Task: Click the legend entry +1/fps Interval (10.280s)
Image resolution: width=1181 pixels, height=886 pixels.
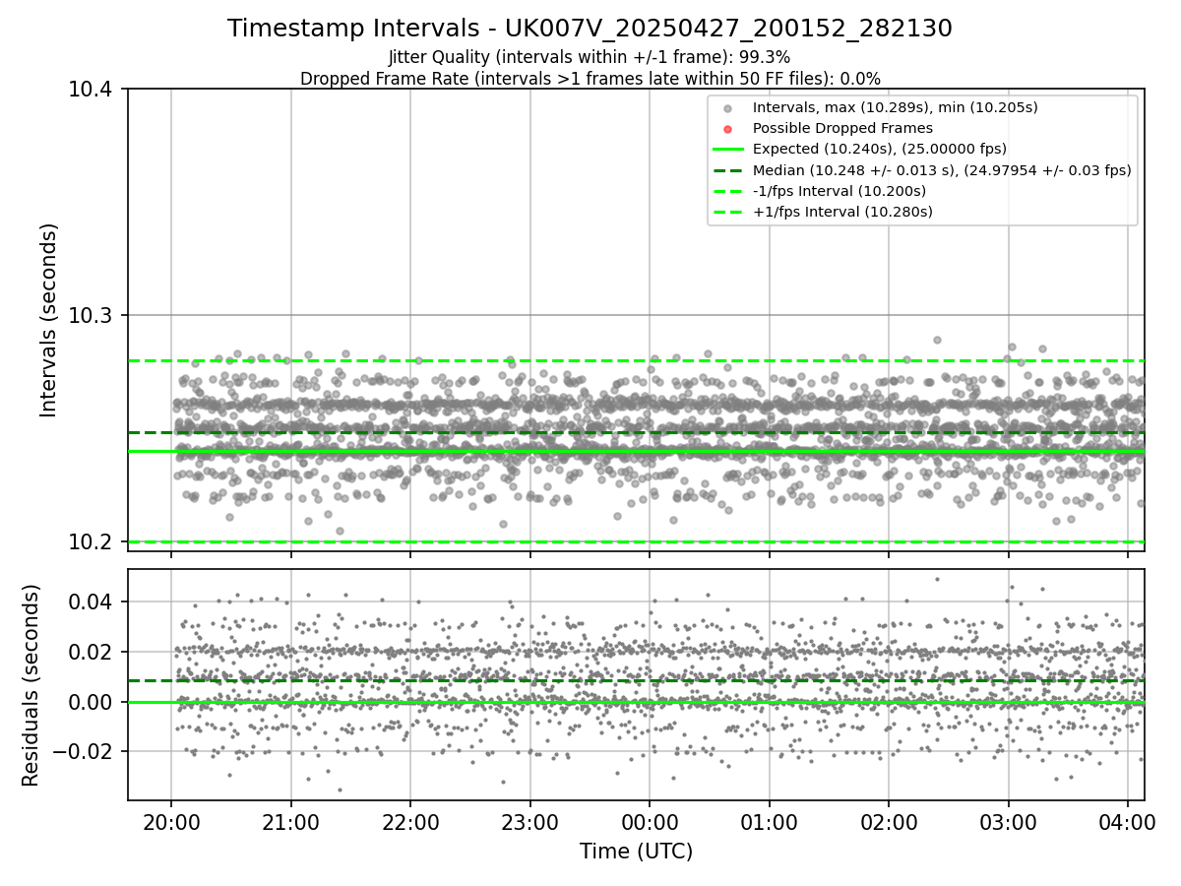Action: coord(842,212)
